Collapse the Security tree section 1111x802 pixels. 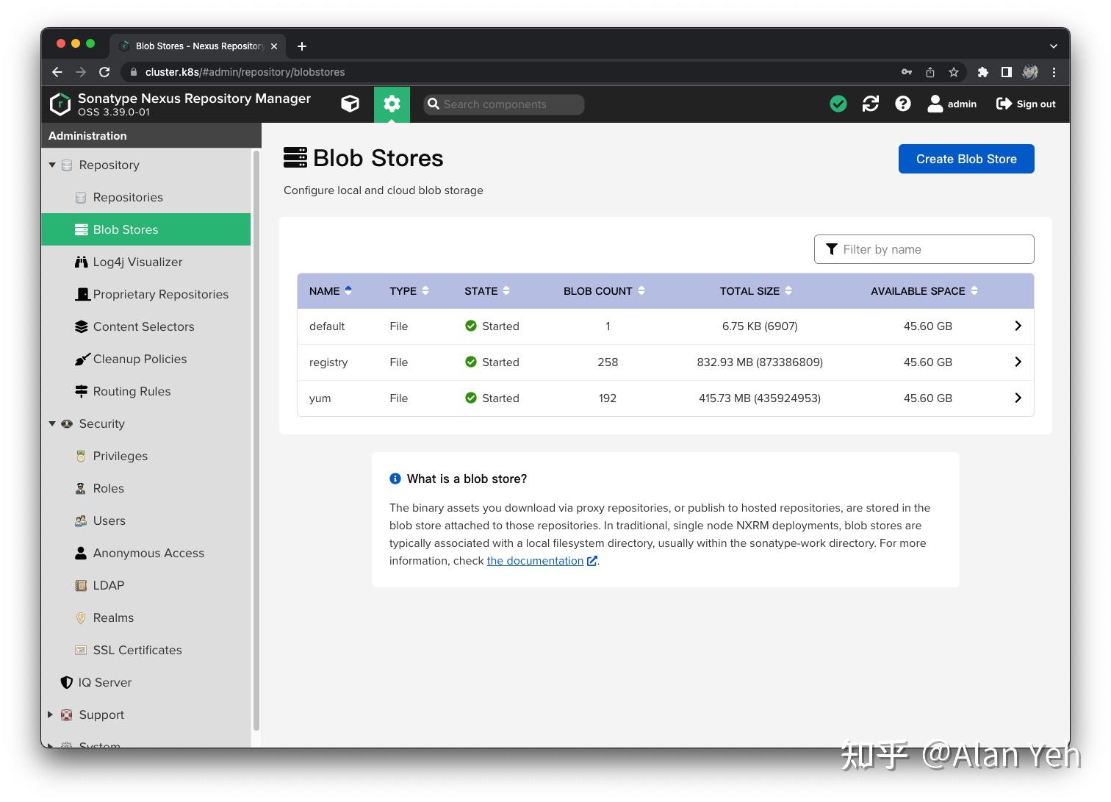tap(52, 424)
